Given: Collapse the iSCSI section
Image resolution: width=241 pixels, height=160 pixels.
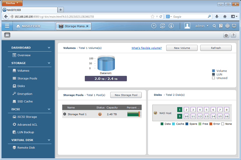Looking at the screenshot, I should pyautogui.click(x=49, y=109).
